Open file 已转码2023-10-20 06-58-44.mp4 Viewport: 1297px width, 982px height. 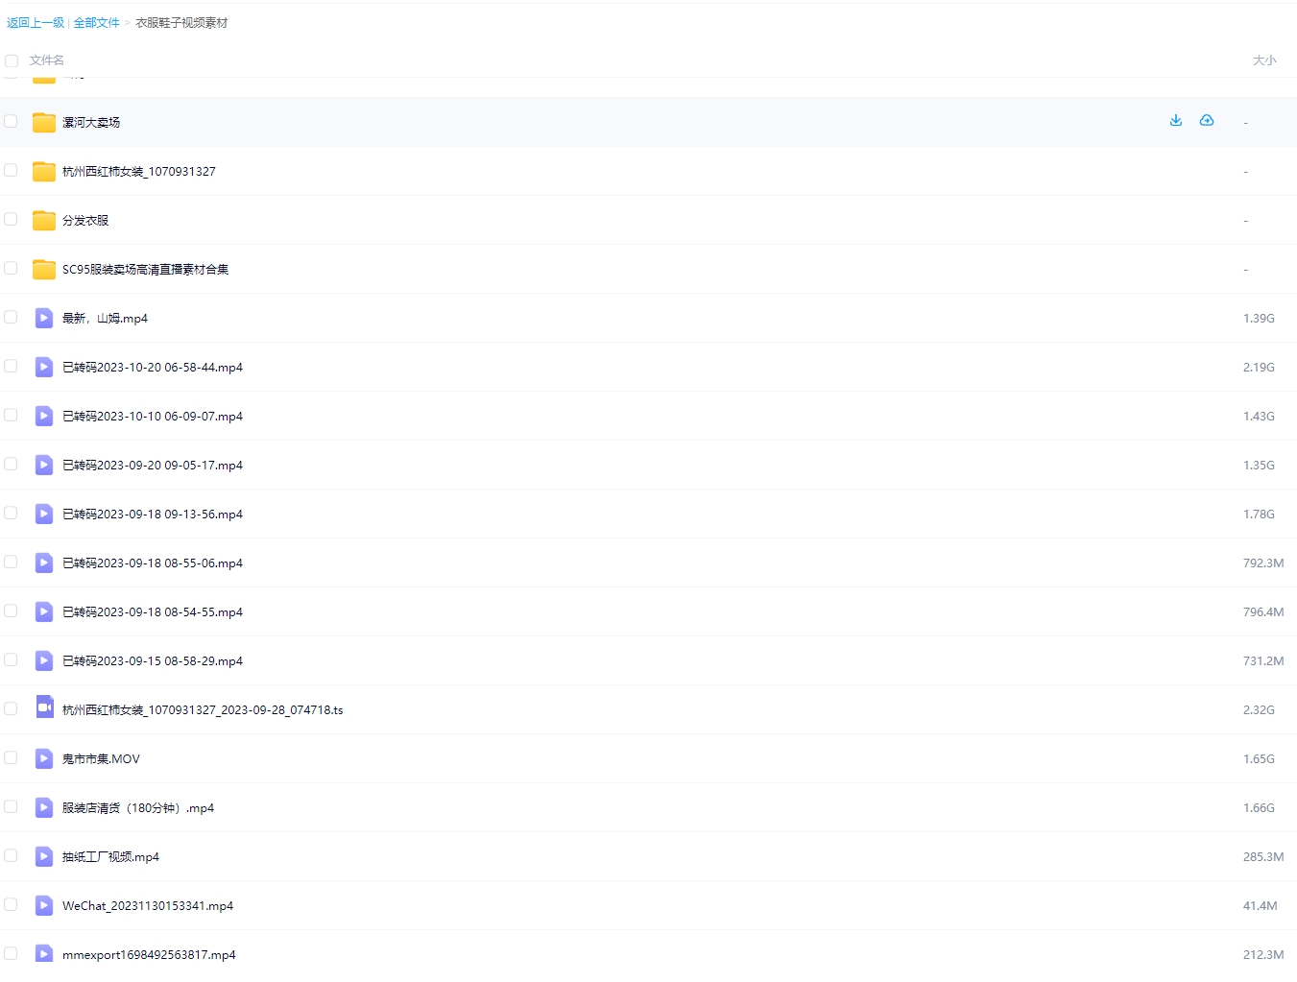[x=153, y=368]
